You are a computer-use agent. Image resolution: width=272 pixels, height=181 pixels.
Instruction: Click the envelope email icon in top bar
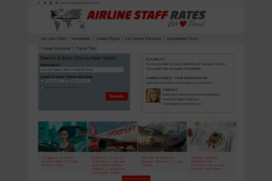point(57,3)
